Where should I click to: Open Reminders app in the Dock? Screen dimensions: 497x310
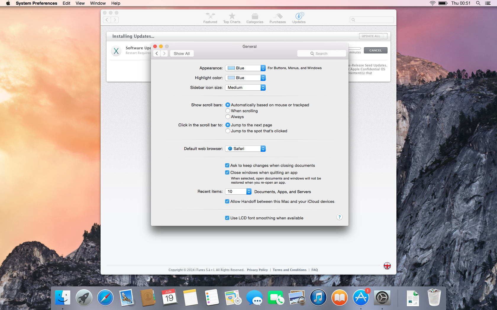point(212,298)
